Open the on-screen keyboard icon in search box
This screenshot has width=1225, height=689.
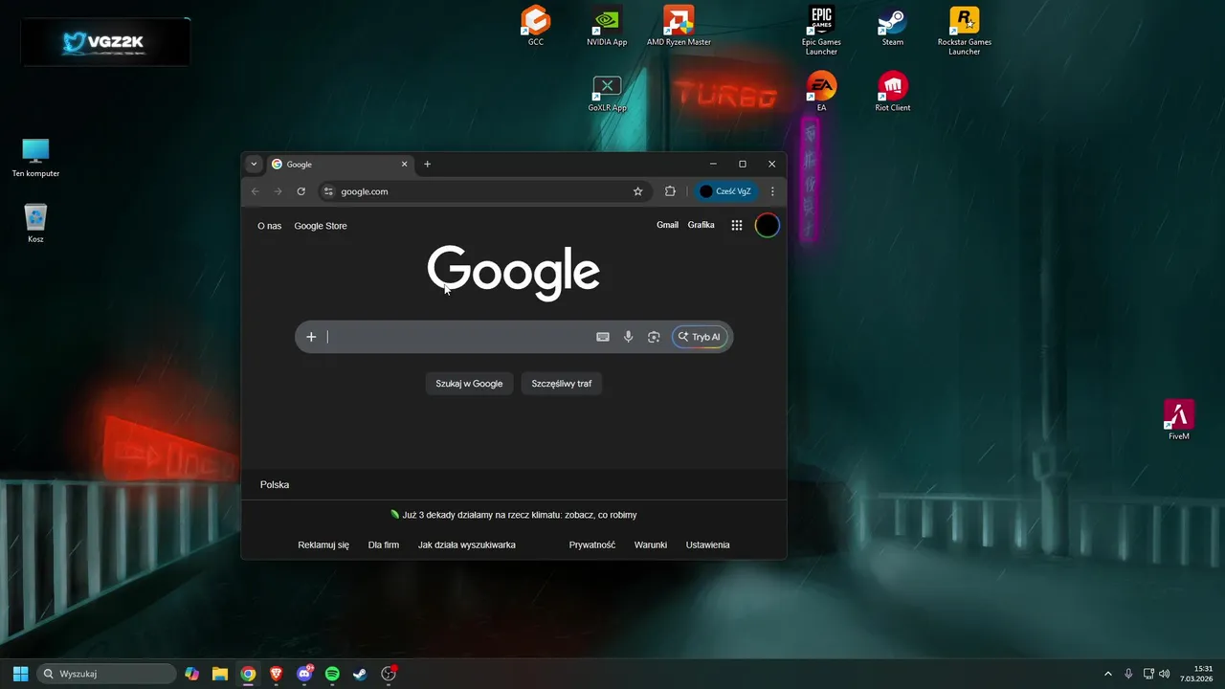603,337
